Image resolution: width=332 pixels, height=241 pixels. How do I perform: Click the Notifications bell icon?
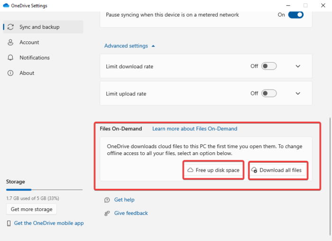[10, 57]
